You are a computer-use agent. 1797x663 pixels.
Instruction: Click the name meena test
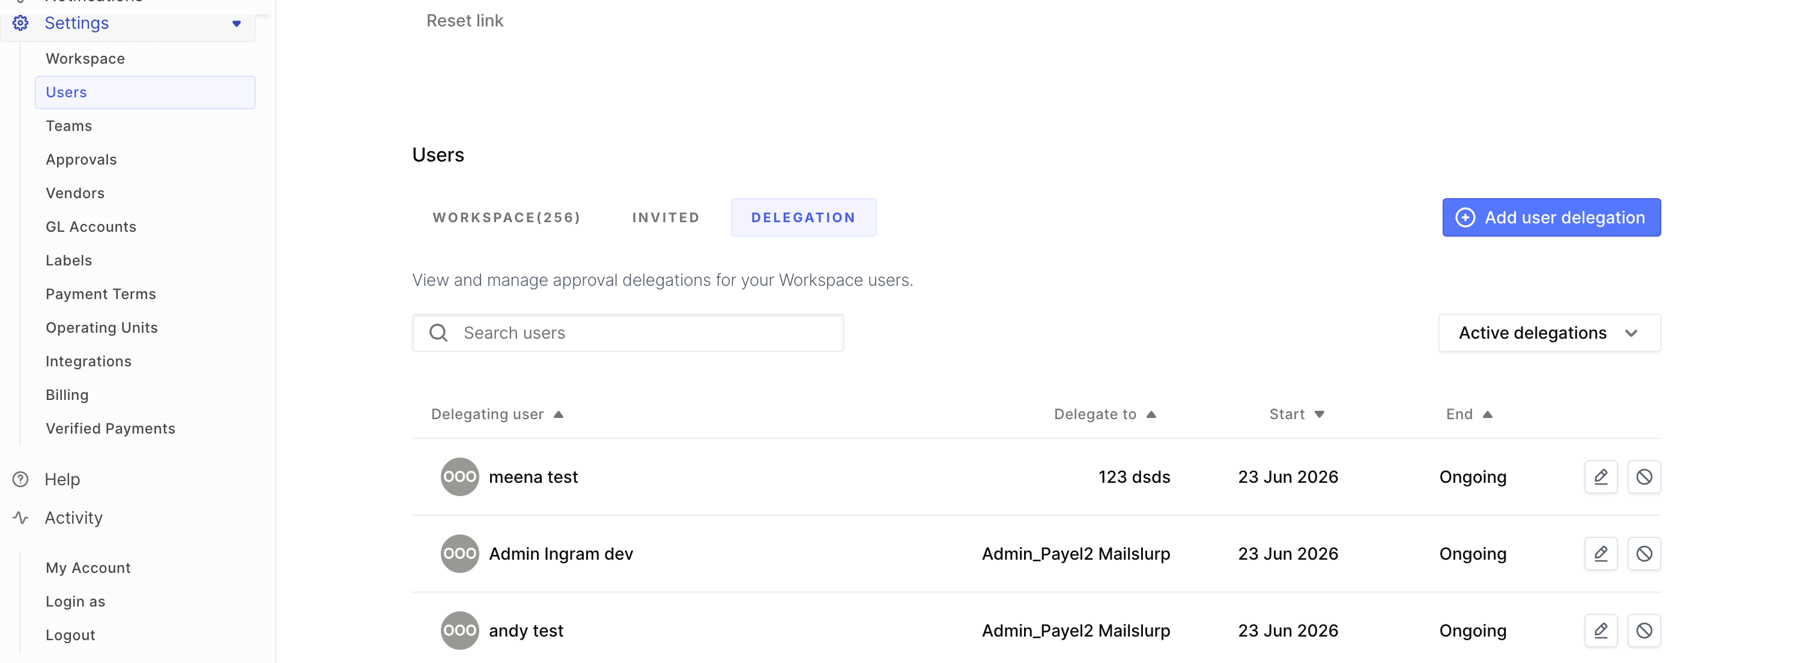533,477
